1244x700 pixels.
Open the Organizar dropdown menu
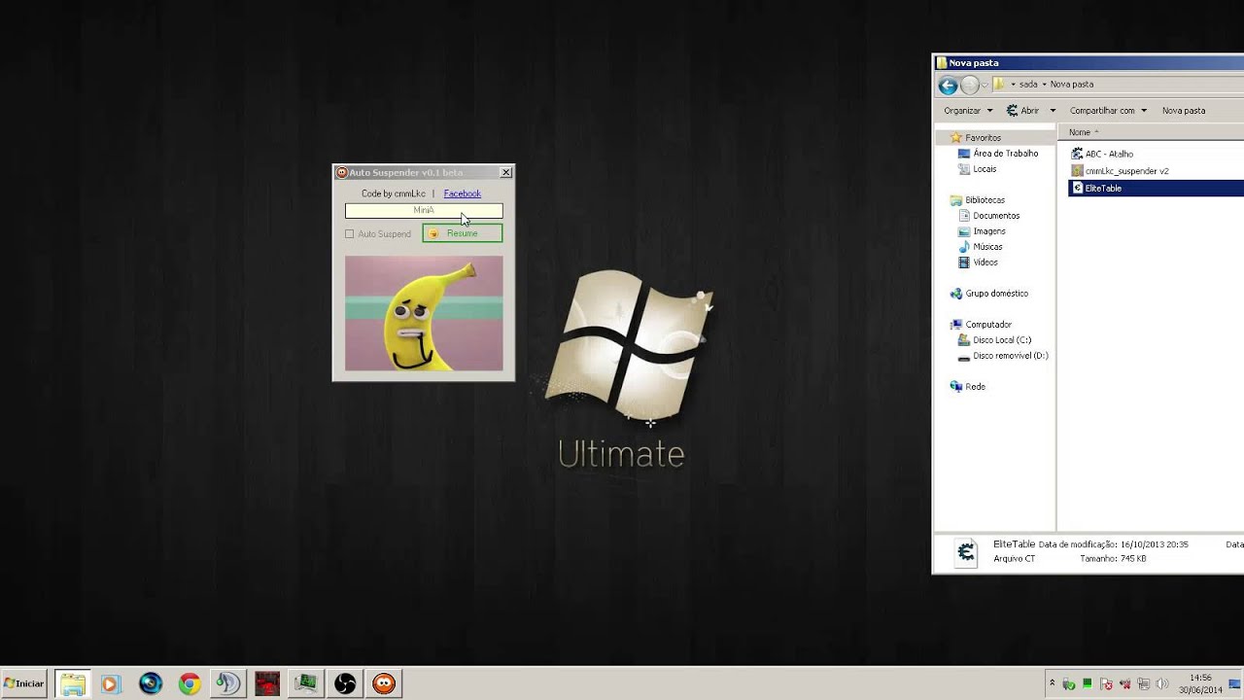click(968, 111)
